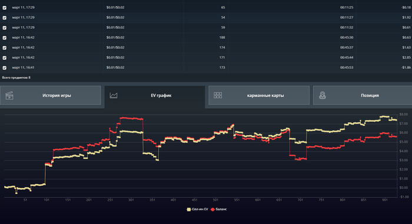Screen dimensions: 412x224
Task: Open the карманные карты tab
Action: (259, 95)
